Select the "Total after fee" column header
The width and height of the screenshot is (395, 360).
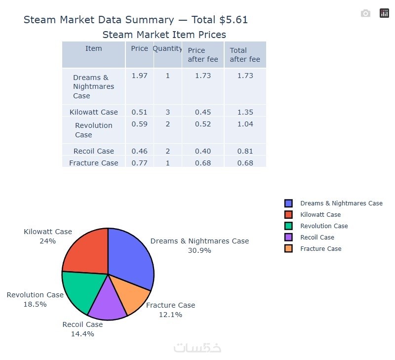point(245,55)
